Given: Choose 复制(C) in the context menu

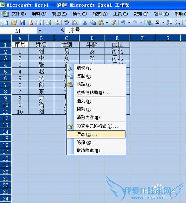Looking at the screenshot, I should [x=96, y=76].
